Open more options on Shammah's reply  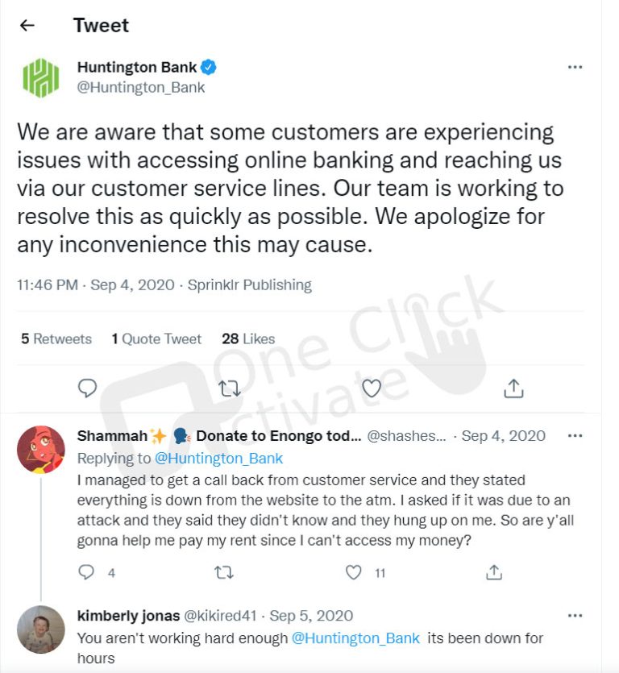click(575, 436)
